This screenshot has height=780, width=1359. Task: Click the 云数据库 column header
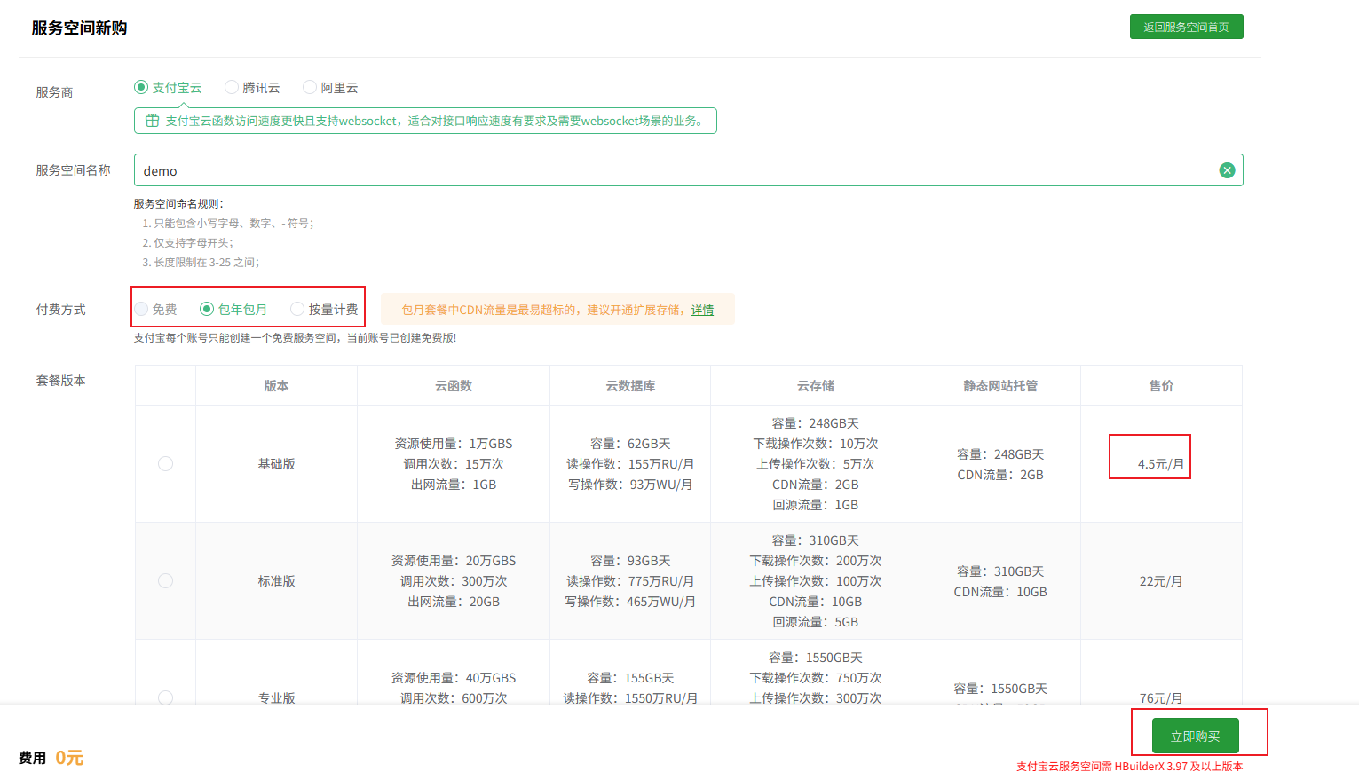coord(630,385)
